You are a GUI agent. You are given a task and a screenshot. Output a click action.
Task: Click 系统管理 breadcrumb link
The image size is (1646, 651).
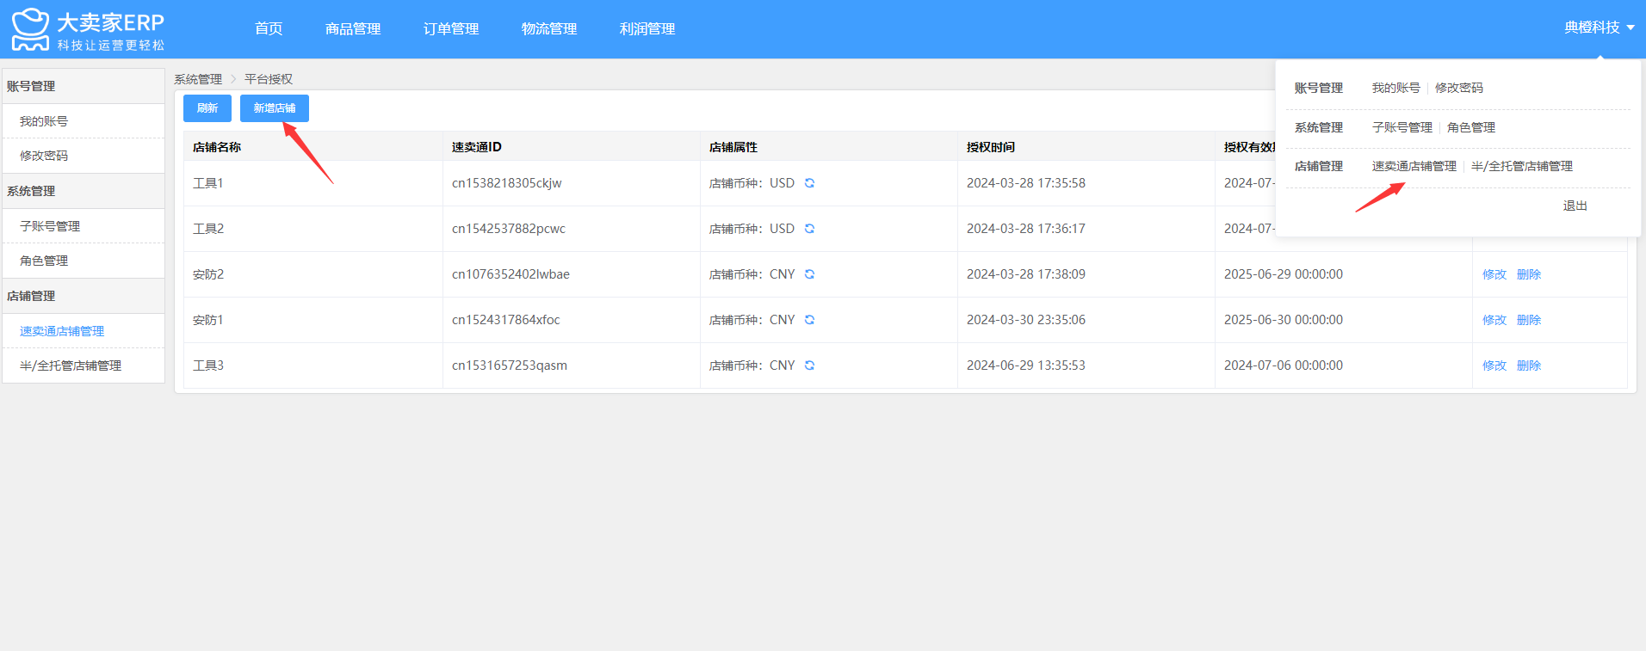click(x=198, y=79)
